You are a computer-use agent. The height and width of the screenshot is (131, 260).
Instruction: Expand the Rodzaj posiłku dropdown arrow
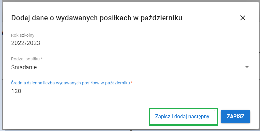(247, 68)
